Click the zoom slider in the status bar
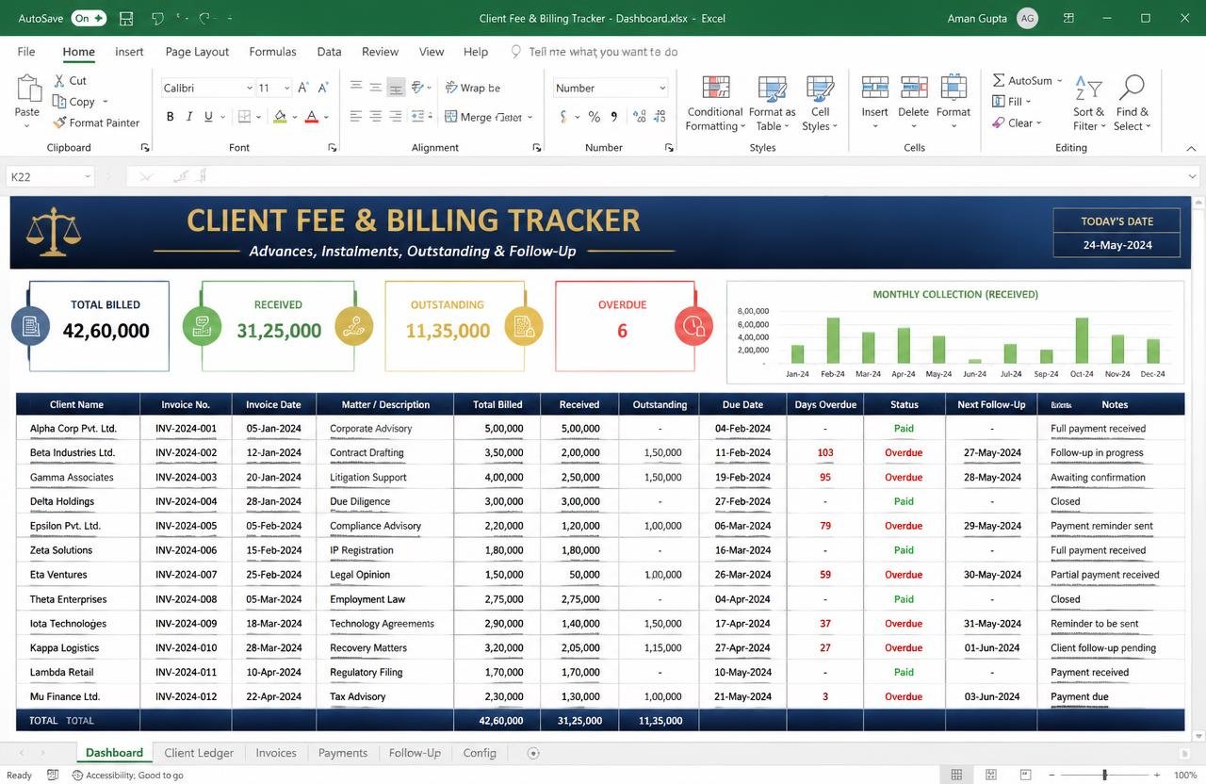 tap(1104, 776)
